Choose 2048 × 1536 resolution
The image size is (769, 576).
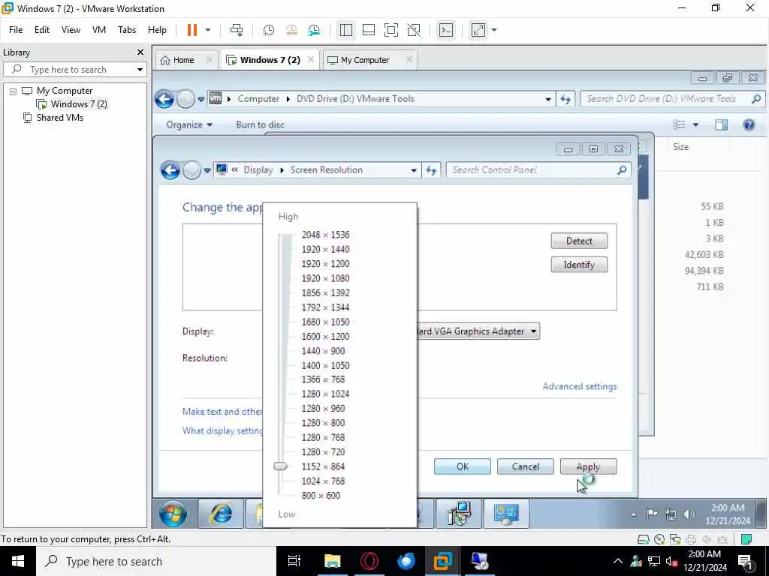click(326, 235)
